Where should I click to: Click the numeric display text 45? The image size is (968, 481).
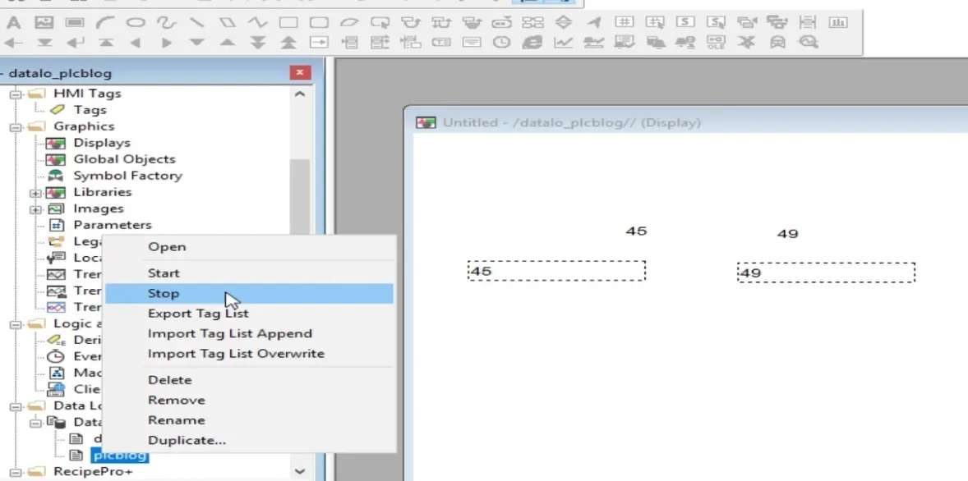pos(636,231)
